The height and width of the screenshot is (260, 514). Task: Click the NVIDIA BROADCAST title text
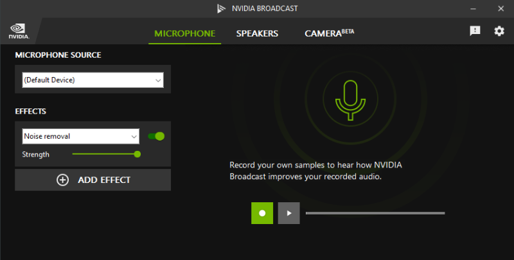265,8
